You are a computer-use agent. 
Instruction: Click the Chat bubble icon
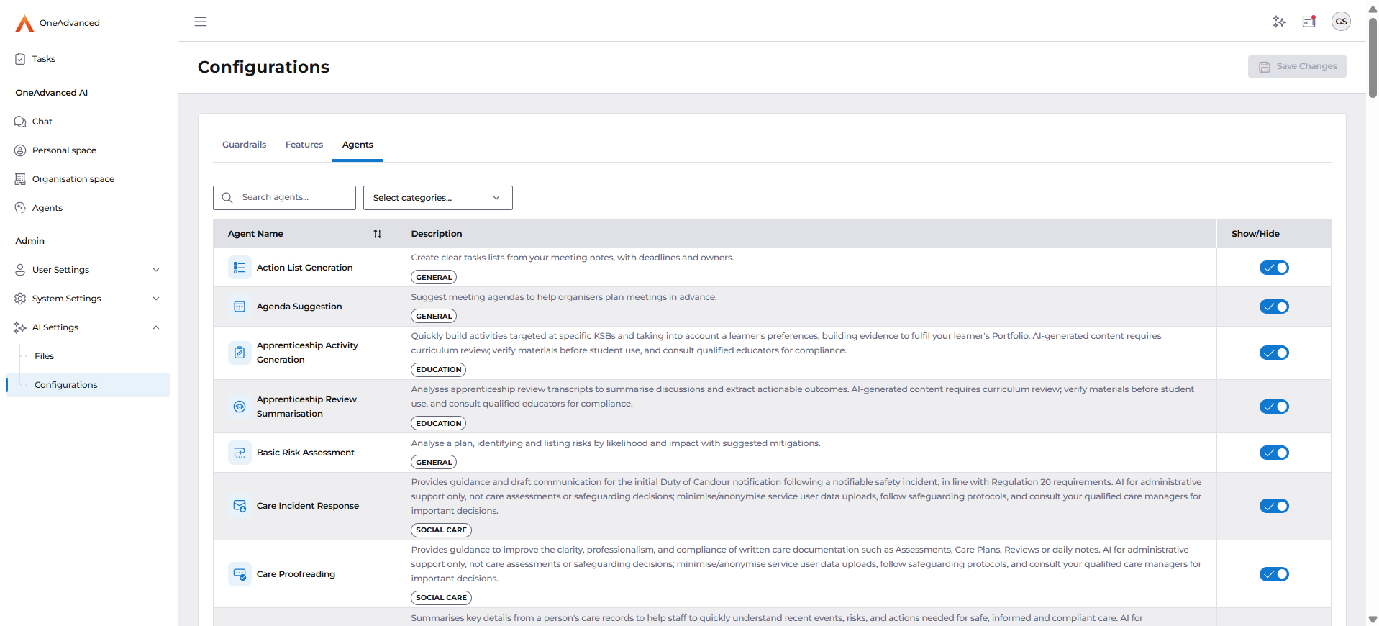20,122
